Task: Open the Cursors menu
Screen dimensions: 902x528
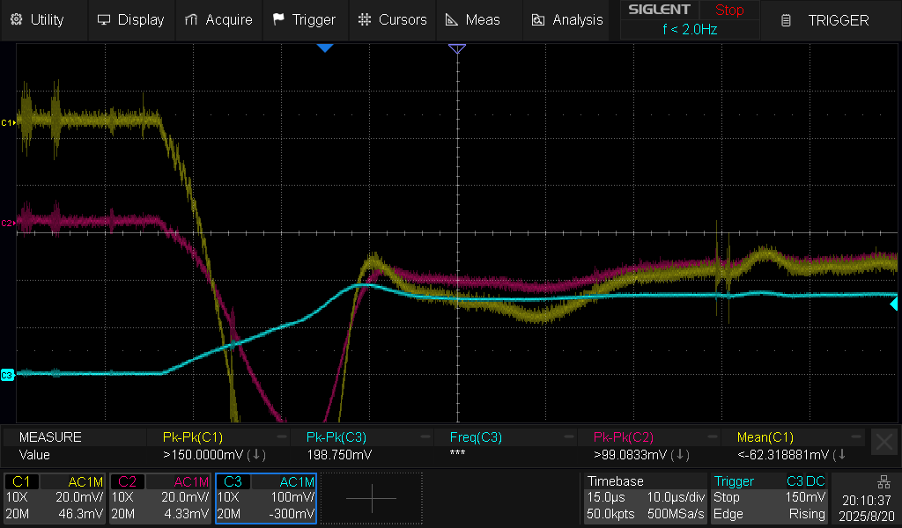Action: coord(392,19)
